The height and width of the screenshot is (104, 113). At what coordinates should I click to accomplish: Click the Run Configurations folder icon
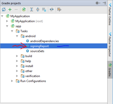(18, 81)
